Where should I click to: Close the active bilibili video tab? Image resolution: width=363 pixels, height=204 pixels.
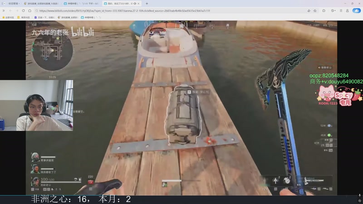tap(138, 4)
